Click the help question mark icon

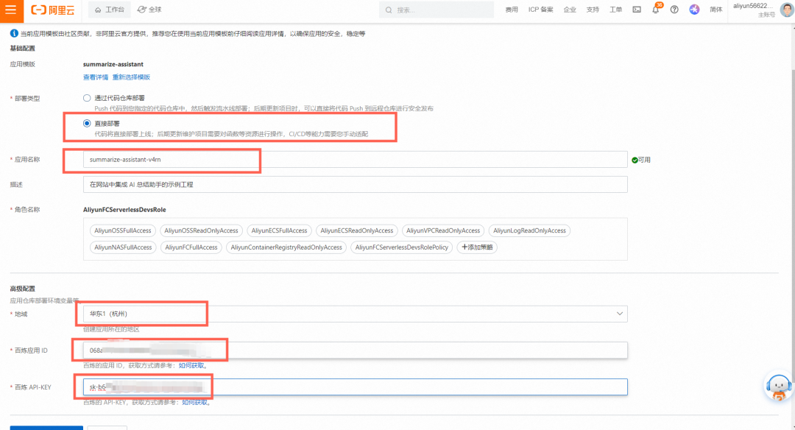[x=674, y=10]
